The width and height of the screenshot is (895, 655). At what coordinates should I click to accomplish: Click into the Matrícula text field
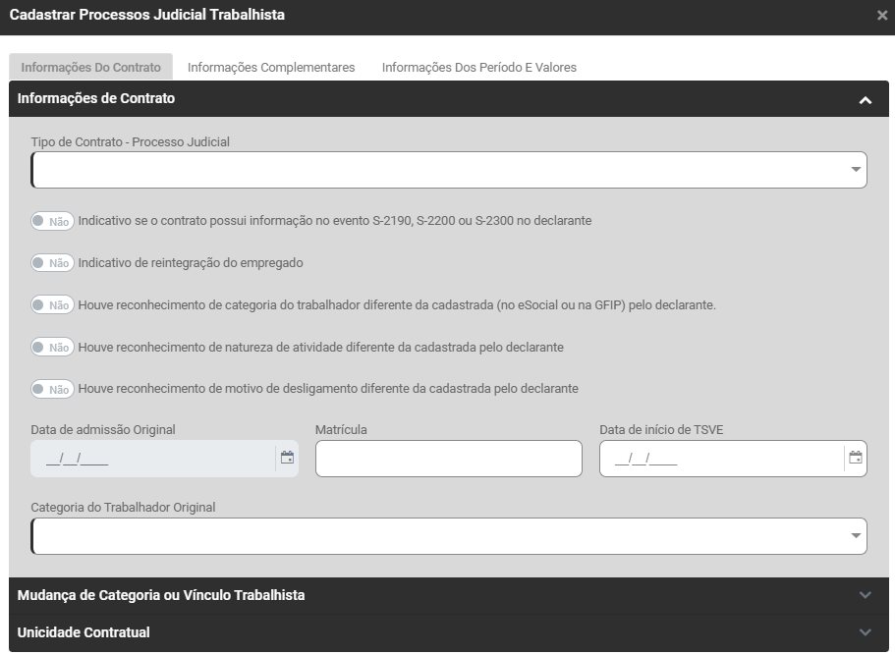(x=448, y=459)
